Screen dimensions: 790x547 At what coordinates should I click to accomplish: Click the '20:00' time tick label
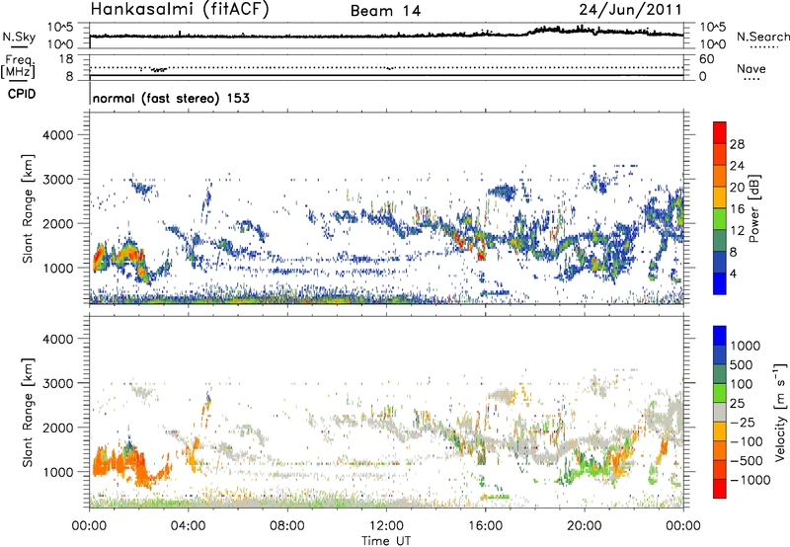pyautogui.click(x=585, y=526)
